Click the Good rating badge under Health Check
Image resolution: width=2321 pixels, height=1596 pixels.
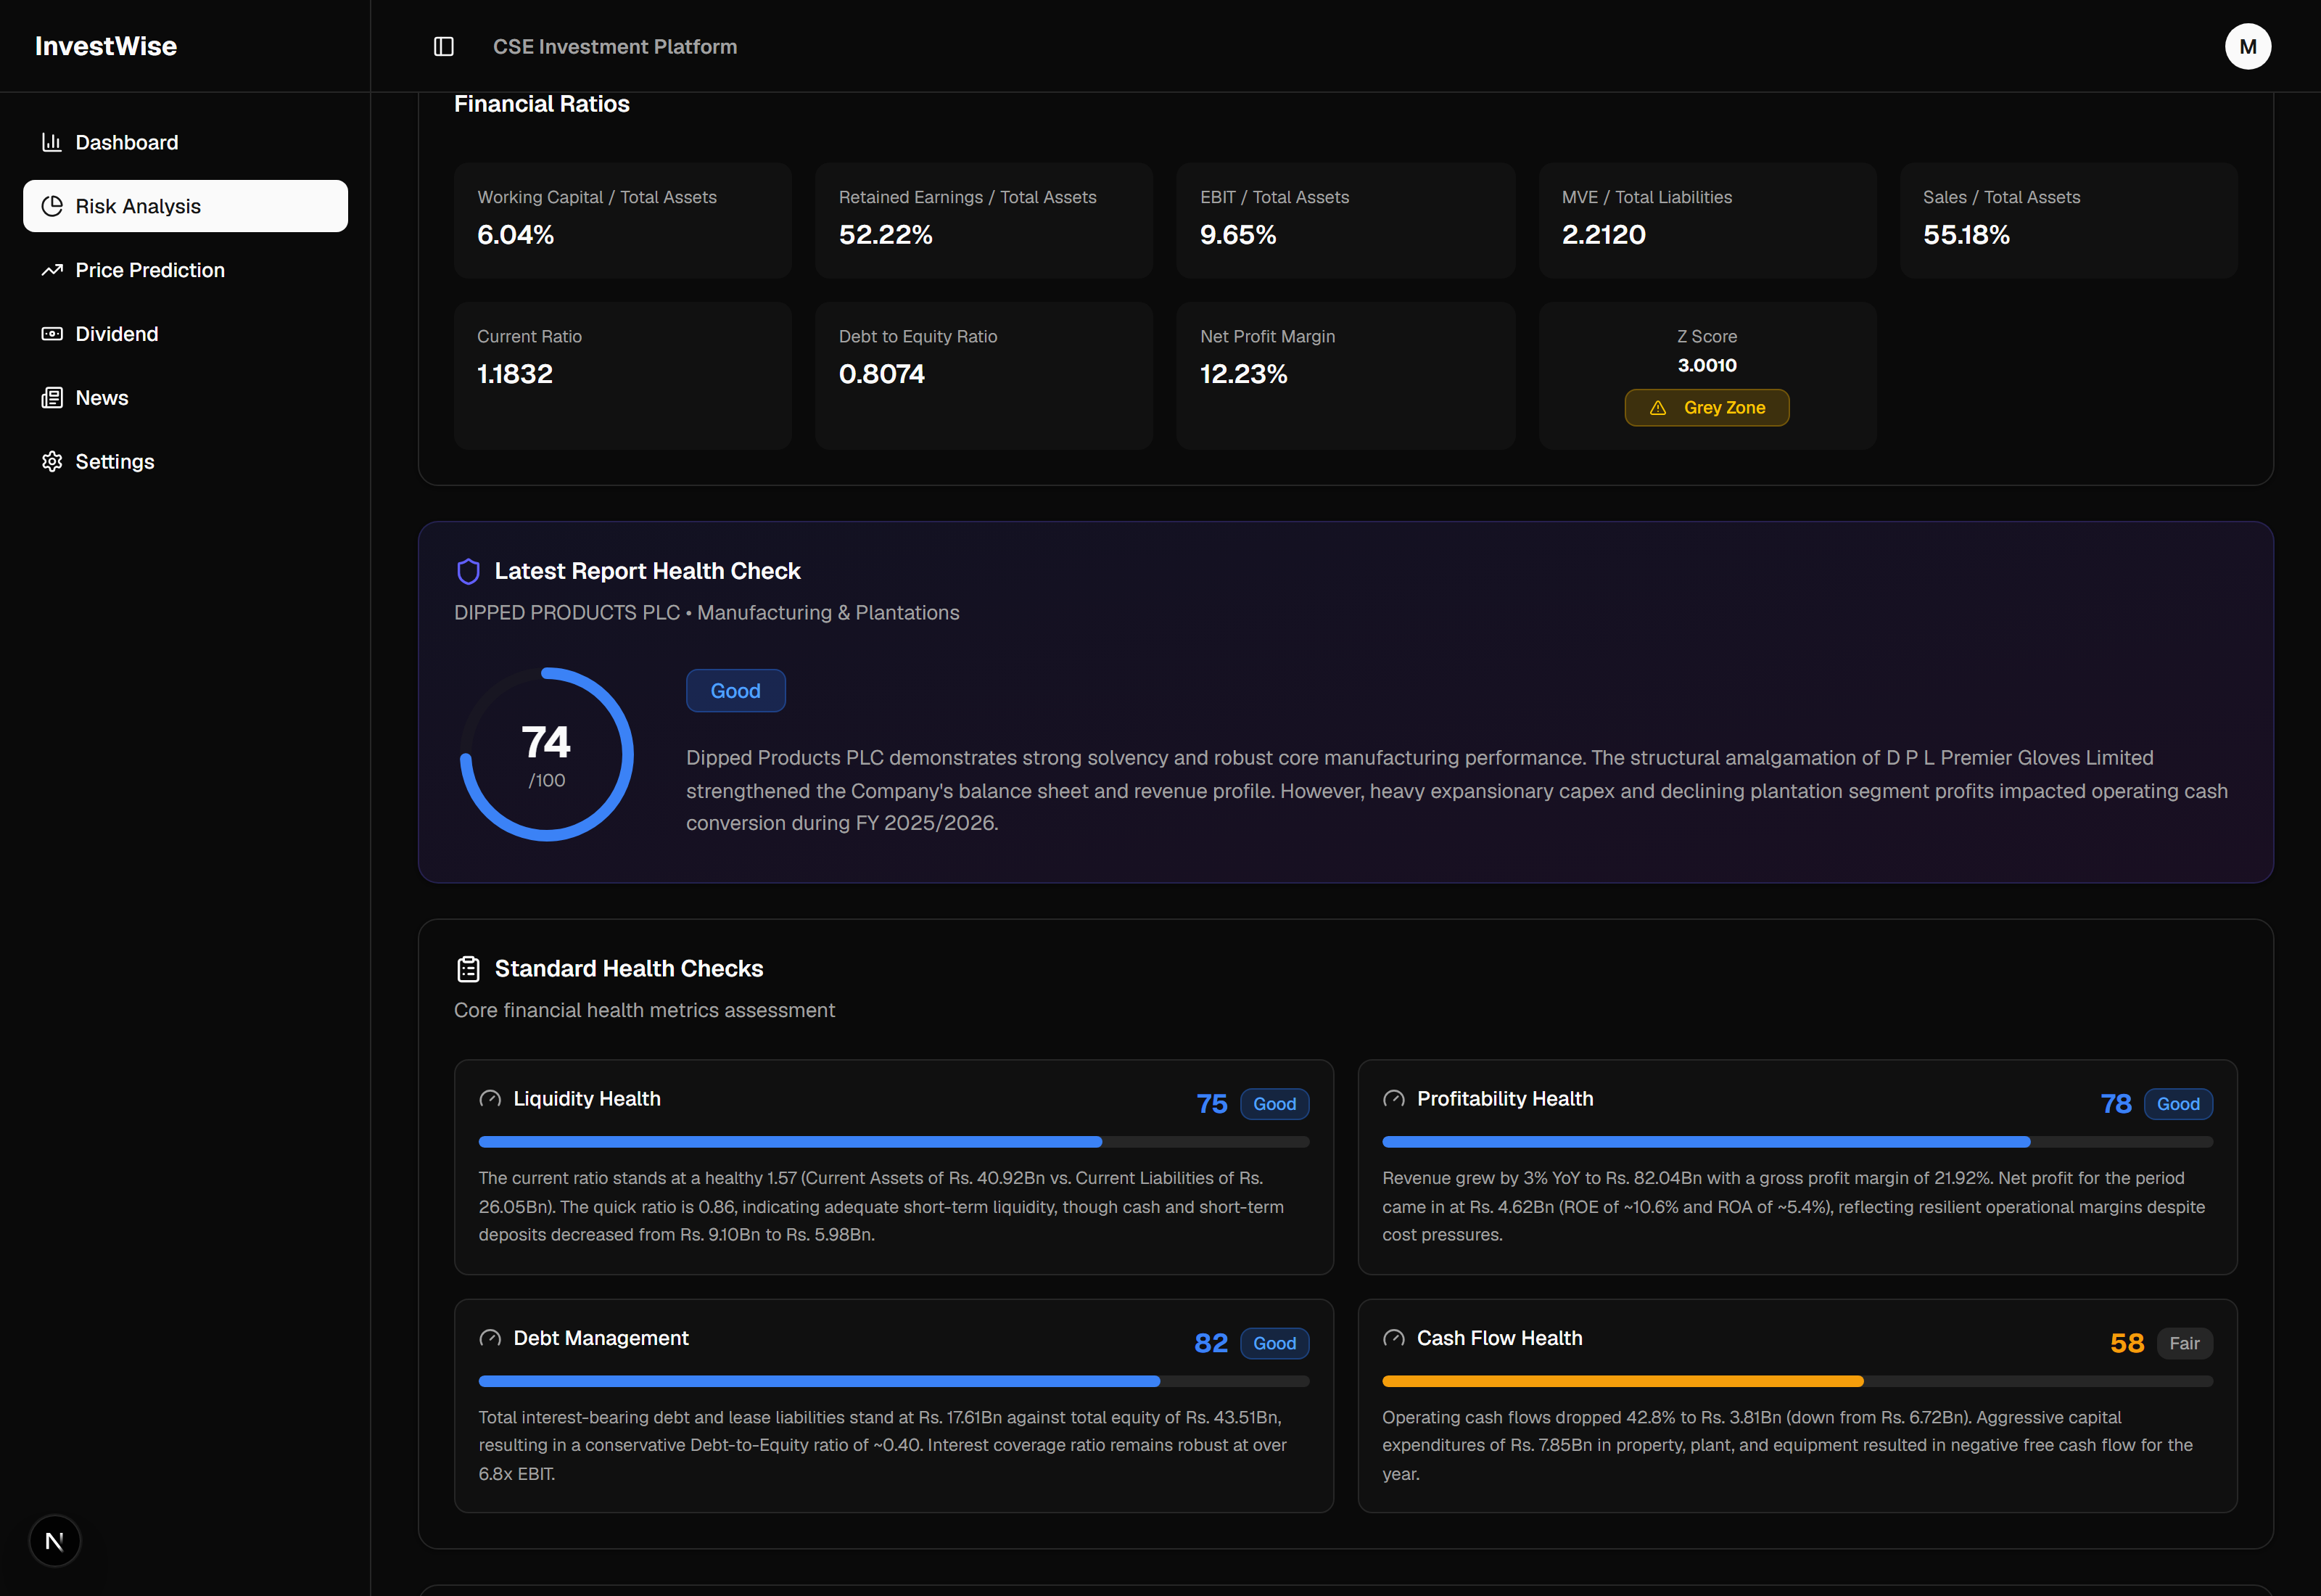pos(735,691)
